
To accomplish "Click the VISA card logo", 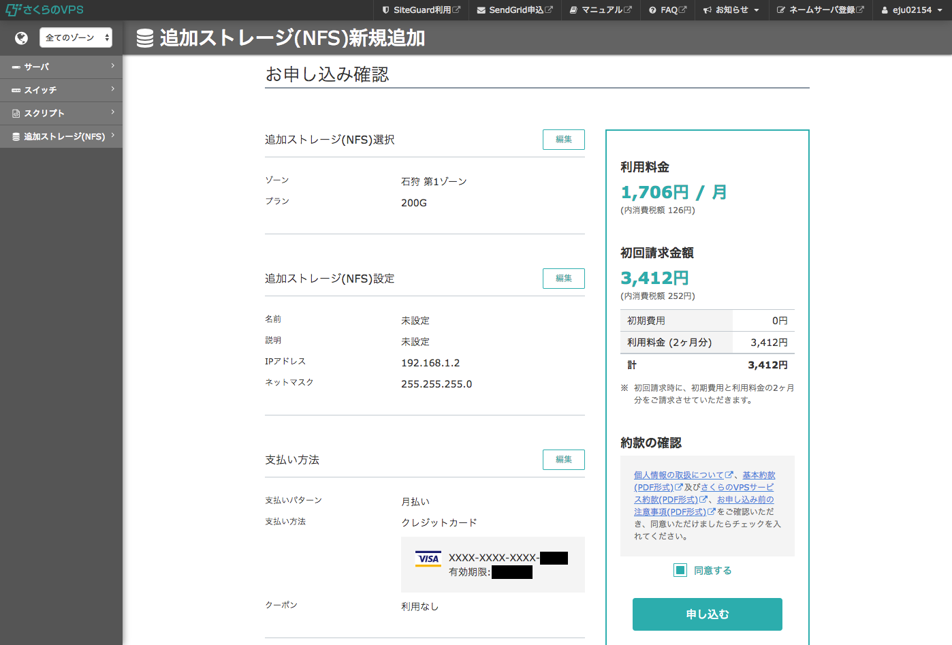I will click(x=428, y=559).
